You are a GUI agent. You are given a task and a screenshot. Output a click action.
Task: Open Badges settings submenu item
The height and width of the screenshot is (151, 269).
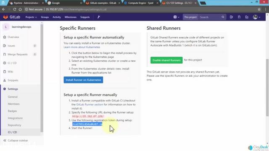point(12,111)
